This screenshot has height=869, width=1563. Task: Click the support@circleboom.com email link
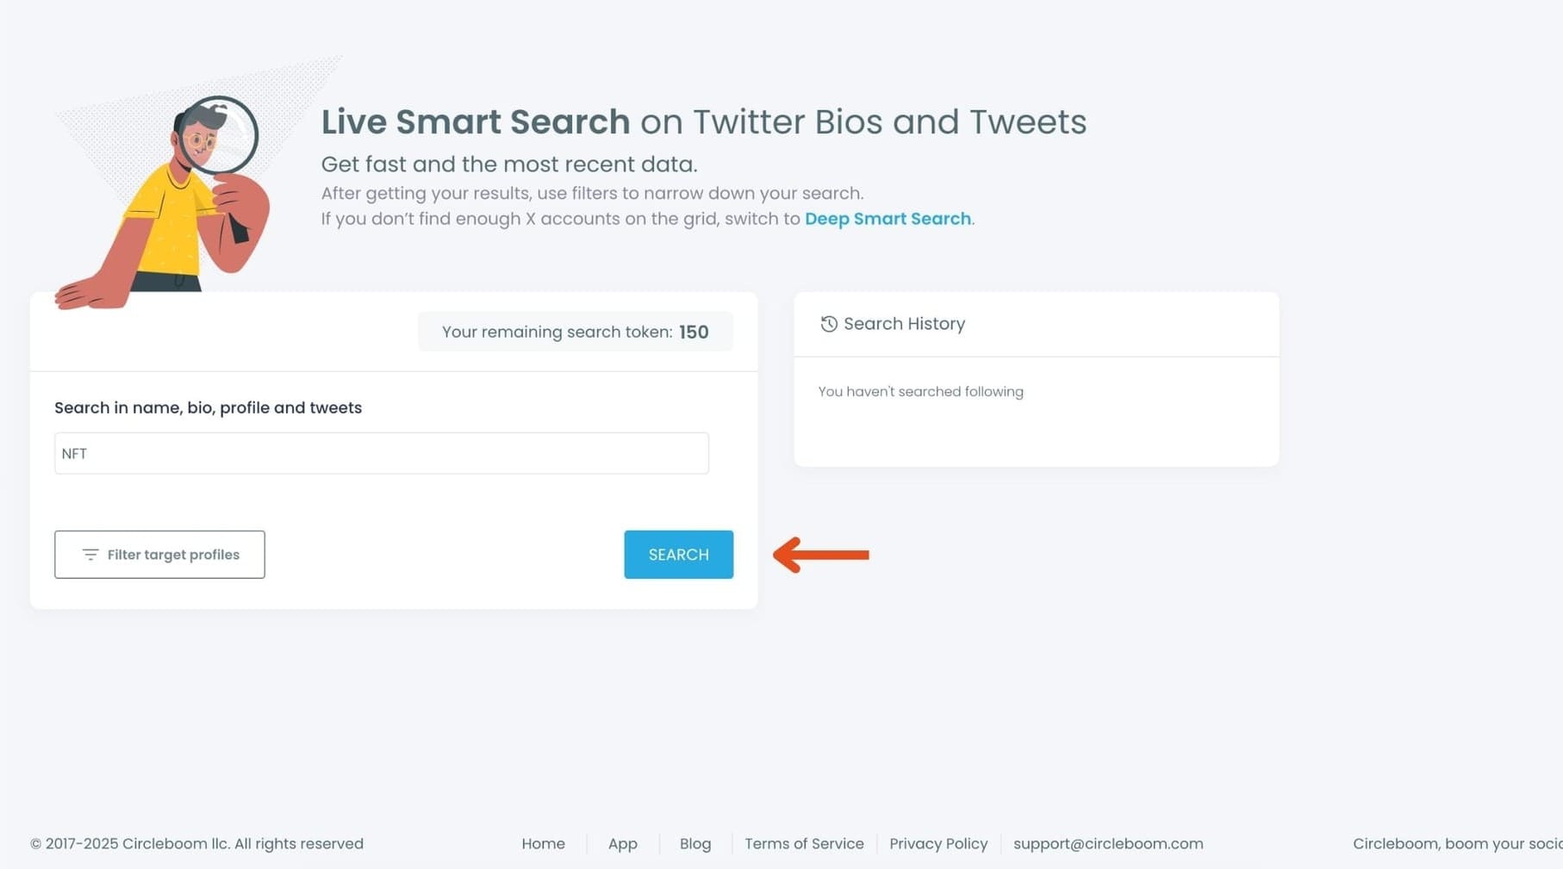(1108, 844)
